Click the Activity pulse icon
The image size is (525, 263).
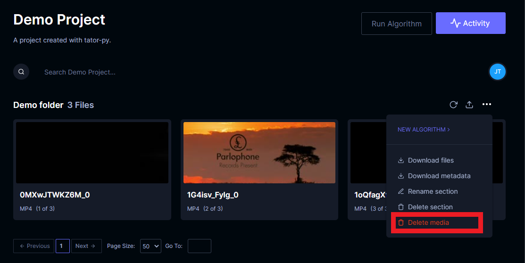[455, 23]
